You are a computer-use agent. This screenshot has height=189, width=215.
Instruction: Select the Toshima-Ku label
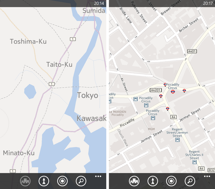[28, 42]
